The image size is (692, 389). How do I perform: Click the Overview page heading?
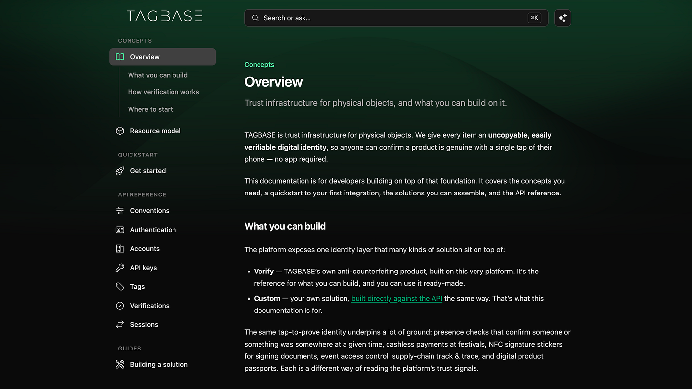(273, 82)
